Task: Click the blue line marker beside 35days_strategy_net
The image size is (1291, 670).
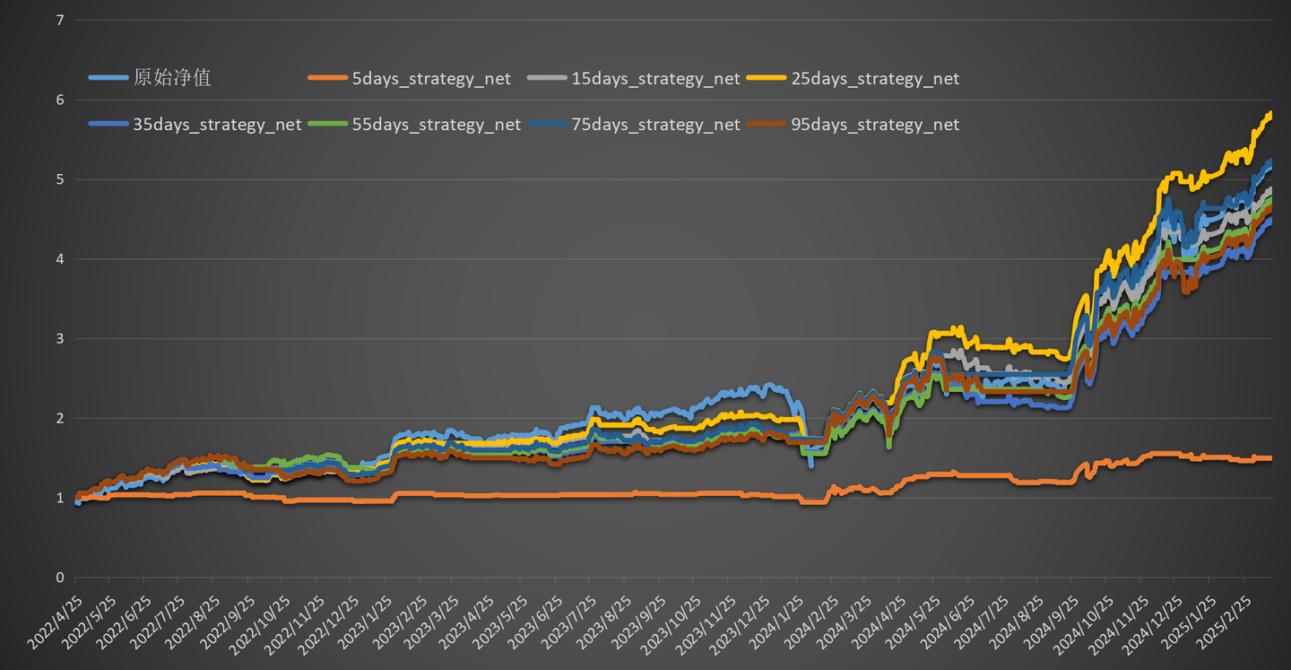Action: click(109, 124)
